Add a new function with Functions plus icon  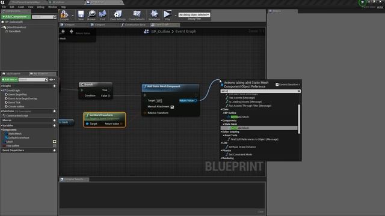coord(54,111)
